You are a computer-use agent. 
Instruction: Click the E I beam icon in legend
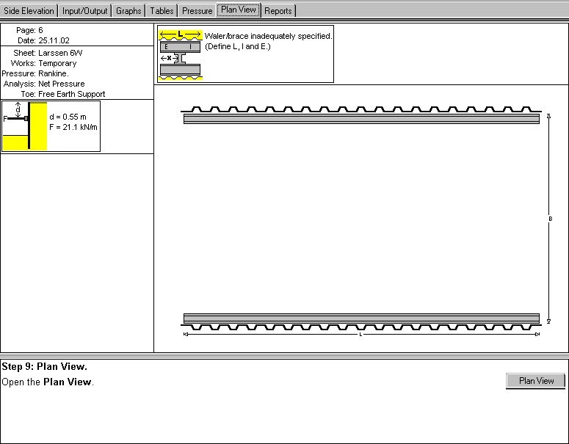pyautogui.click(x=180, y=47)
